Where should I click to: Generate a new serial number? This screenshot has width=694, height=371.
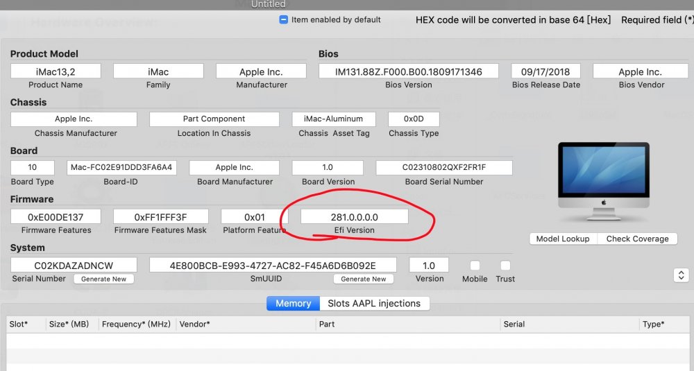click(x=104, y=279)
